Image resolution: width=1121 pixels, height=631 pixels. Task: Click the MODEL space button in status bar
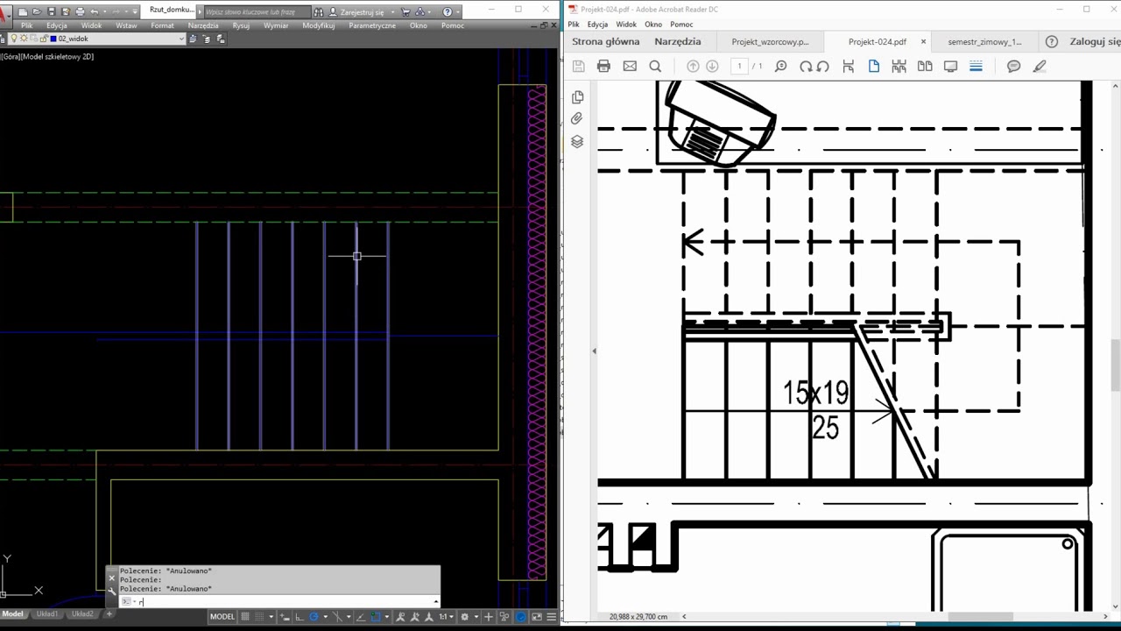pos(222,617)
